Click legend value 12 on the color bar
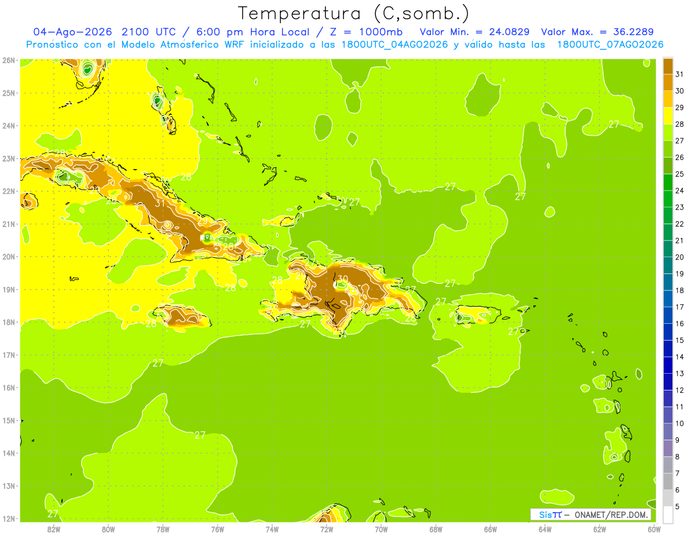Viewport: 695px width, 537px height. 679,390
